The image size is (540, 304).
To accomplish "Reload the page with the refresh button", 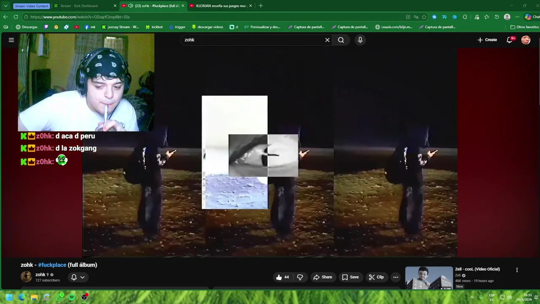I will pos(16,17).
